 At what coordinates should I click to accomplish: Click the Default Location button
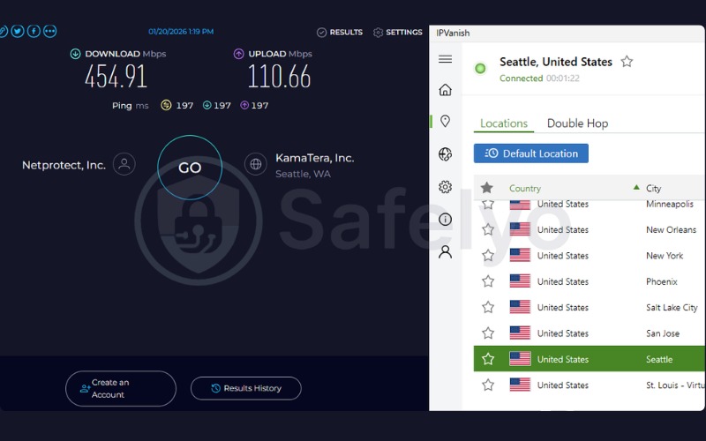(x=531, y=153)
